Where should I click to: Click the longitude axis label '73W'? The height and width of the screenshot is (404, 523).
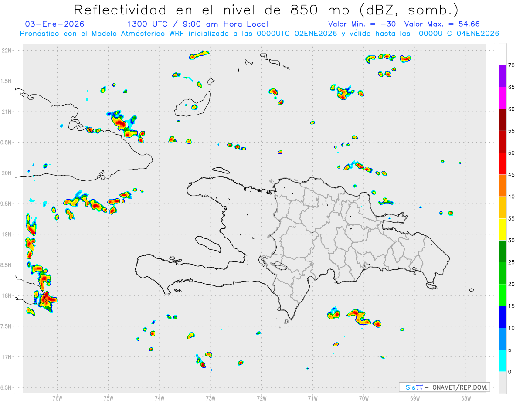[211, 397]
